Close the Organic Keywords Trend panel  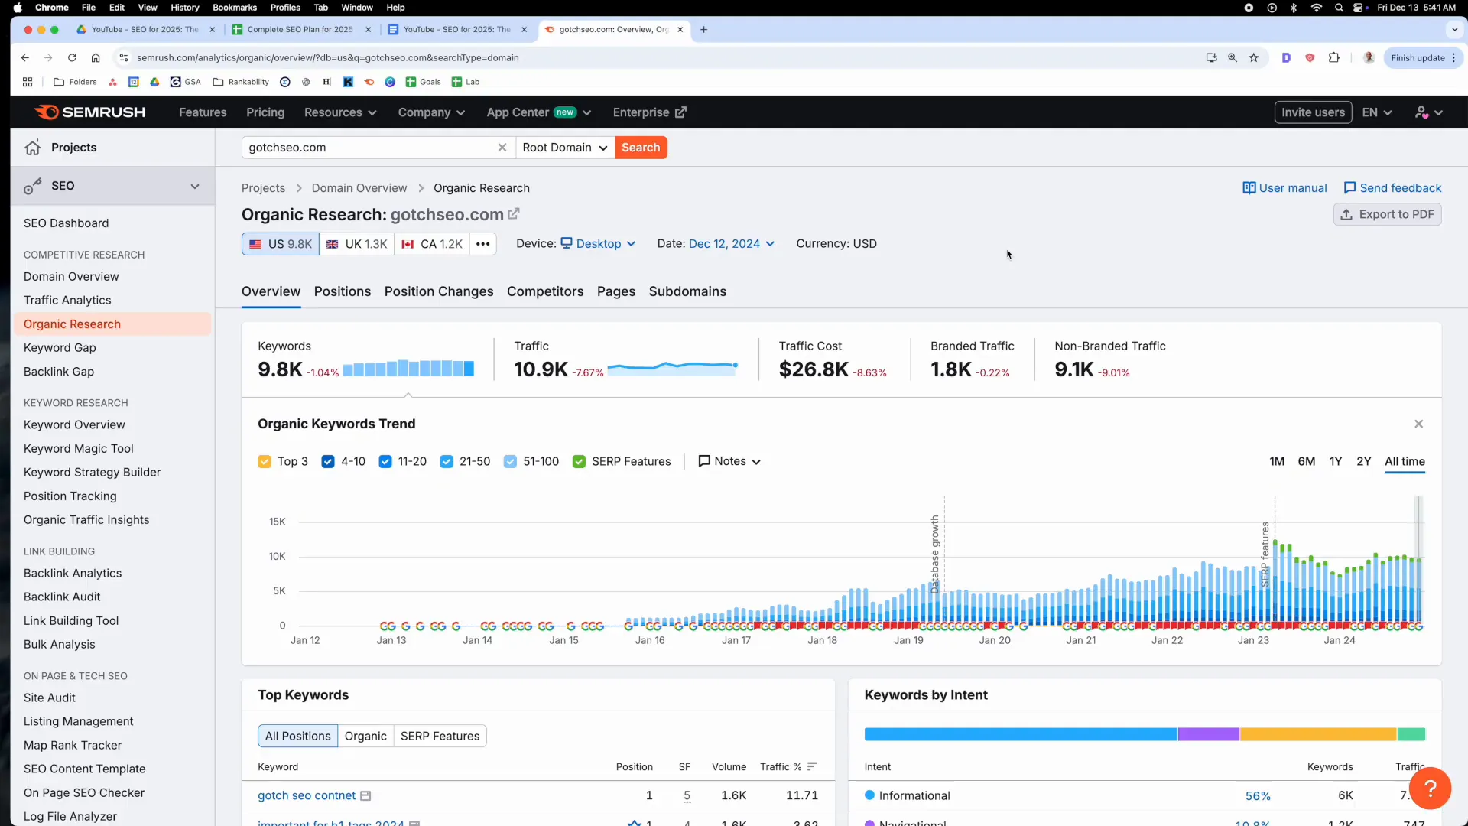click(x=1418, y=424)
